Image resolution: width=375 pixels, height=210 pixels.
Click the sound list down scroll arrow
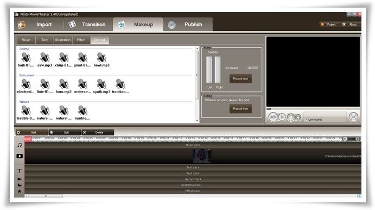198,121
